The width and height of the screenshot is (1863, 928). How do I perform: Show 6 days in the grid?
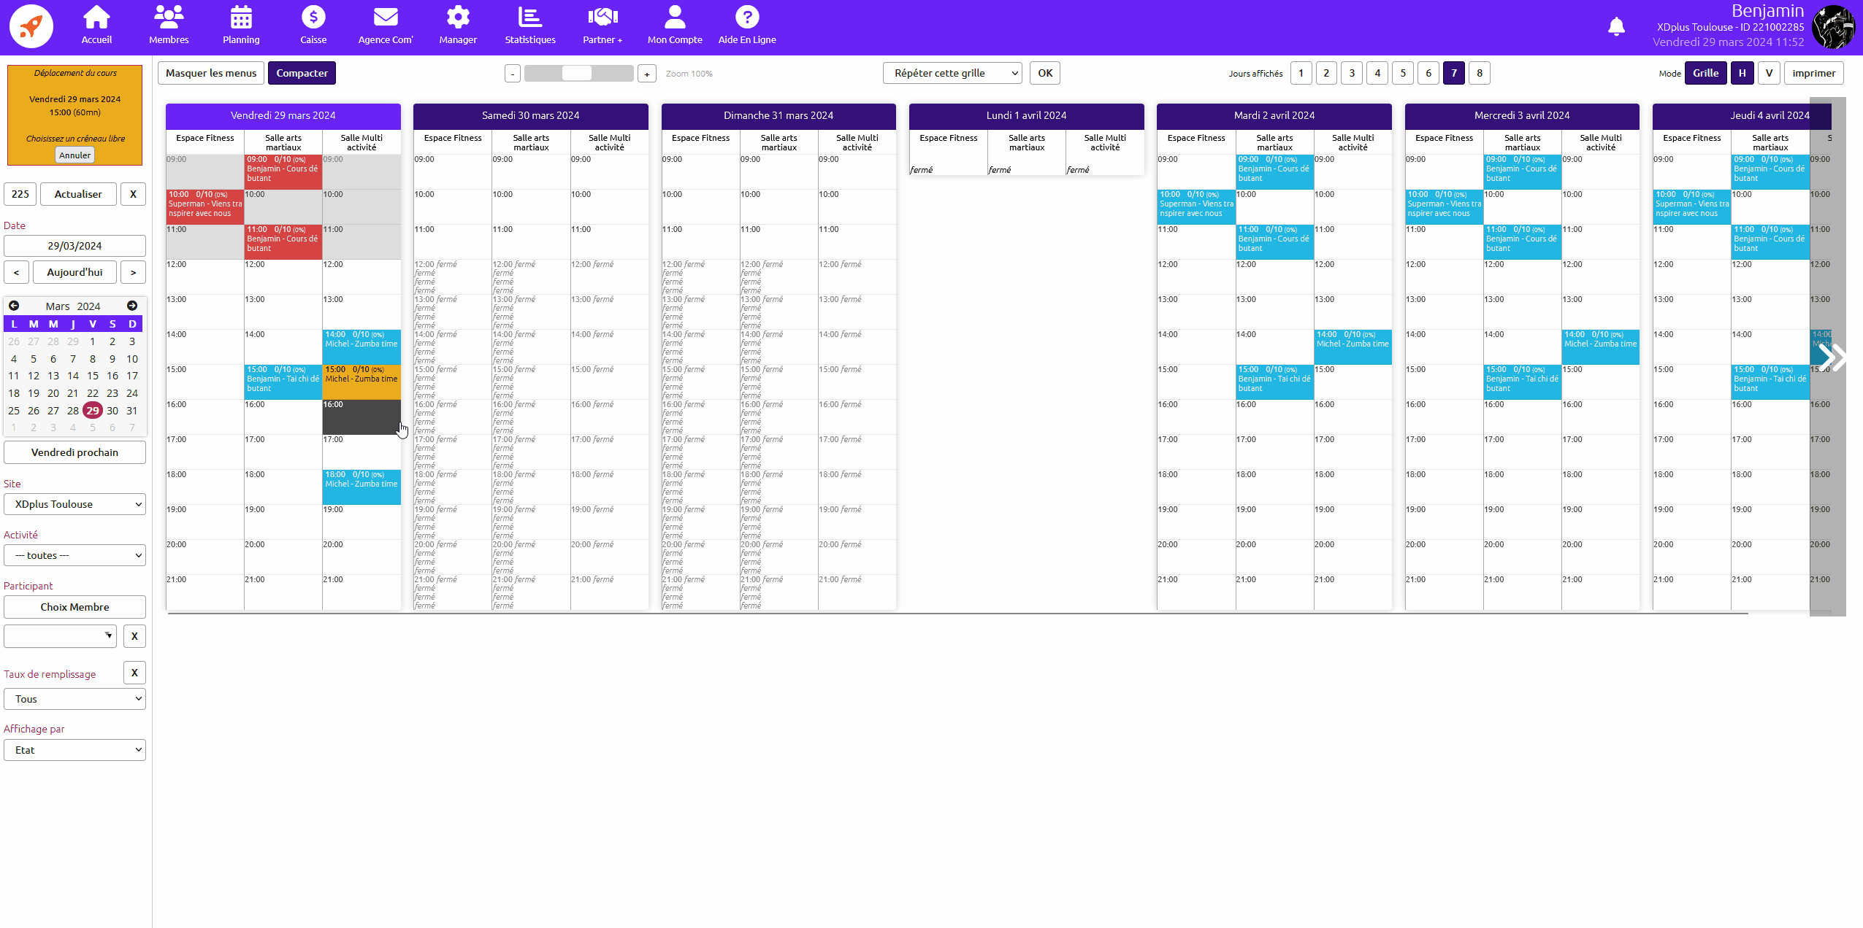1428,73
